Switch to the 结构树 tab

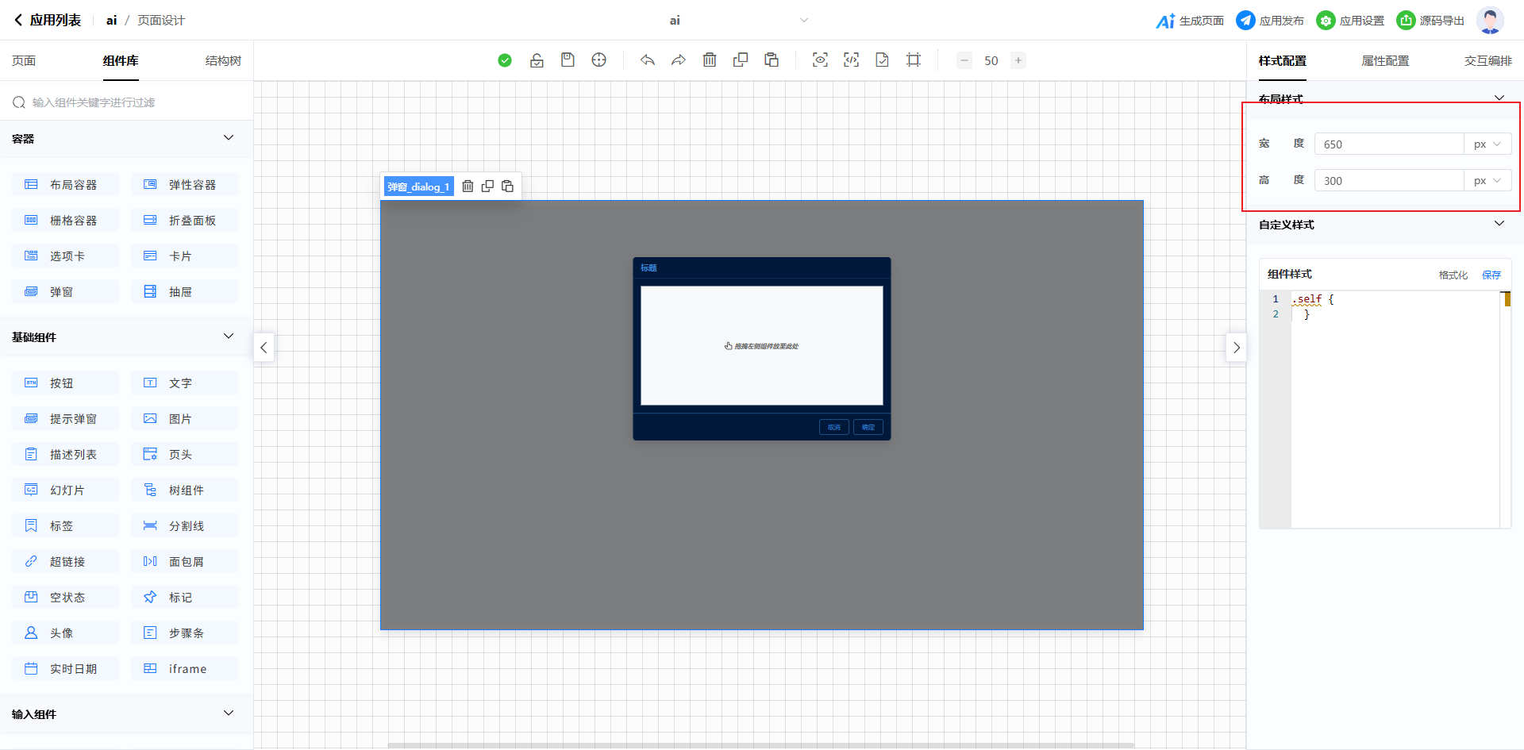(x=223, y=61)
